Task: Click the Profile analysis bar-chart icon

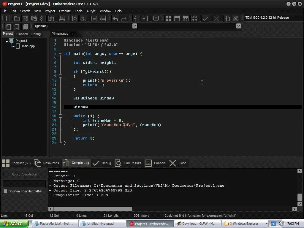Action: (227, 19)
